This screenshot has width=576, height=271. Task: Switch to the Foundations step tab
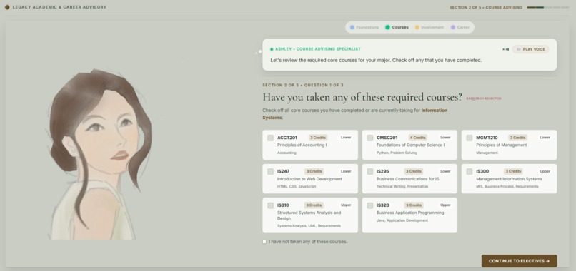tap(364, 27)
